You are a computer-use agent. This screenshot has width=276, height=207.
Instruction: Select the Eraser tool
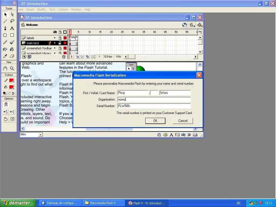pos(12,56)
